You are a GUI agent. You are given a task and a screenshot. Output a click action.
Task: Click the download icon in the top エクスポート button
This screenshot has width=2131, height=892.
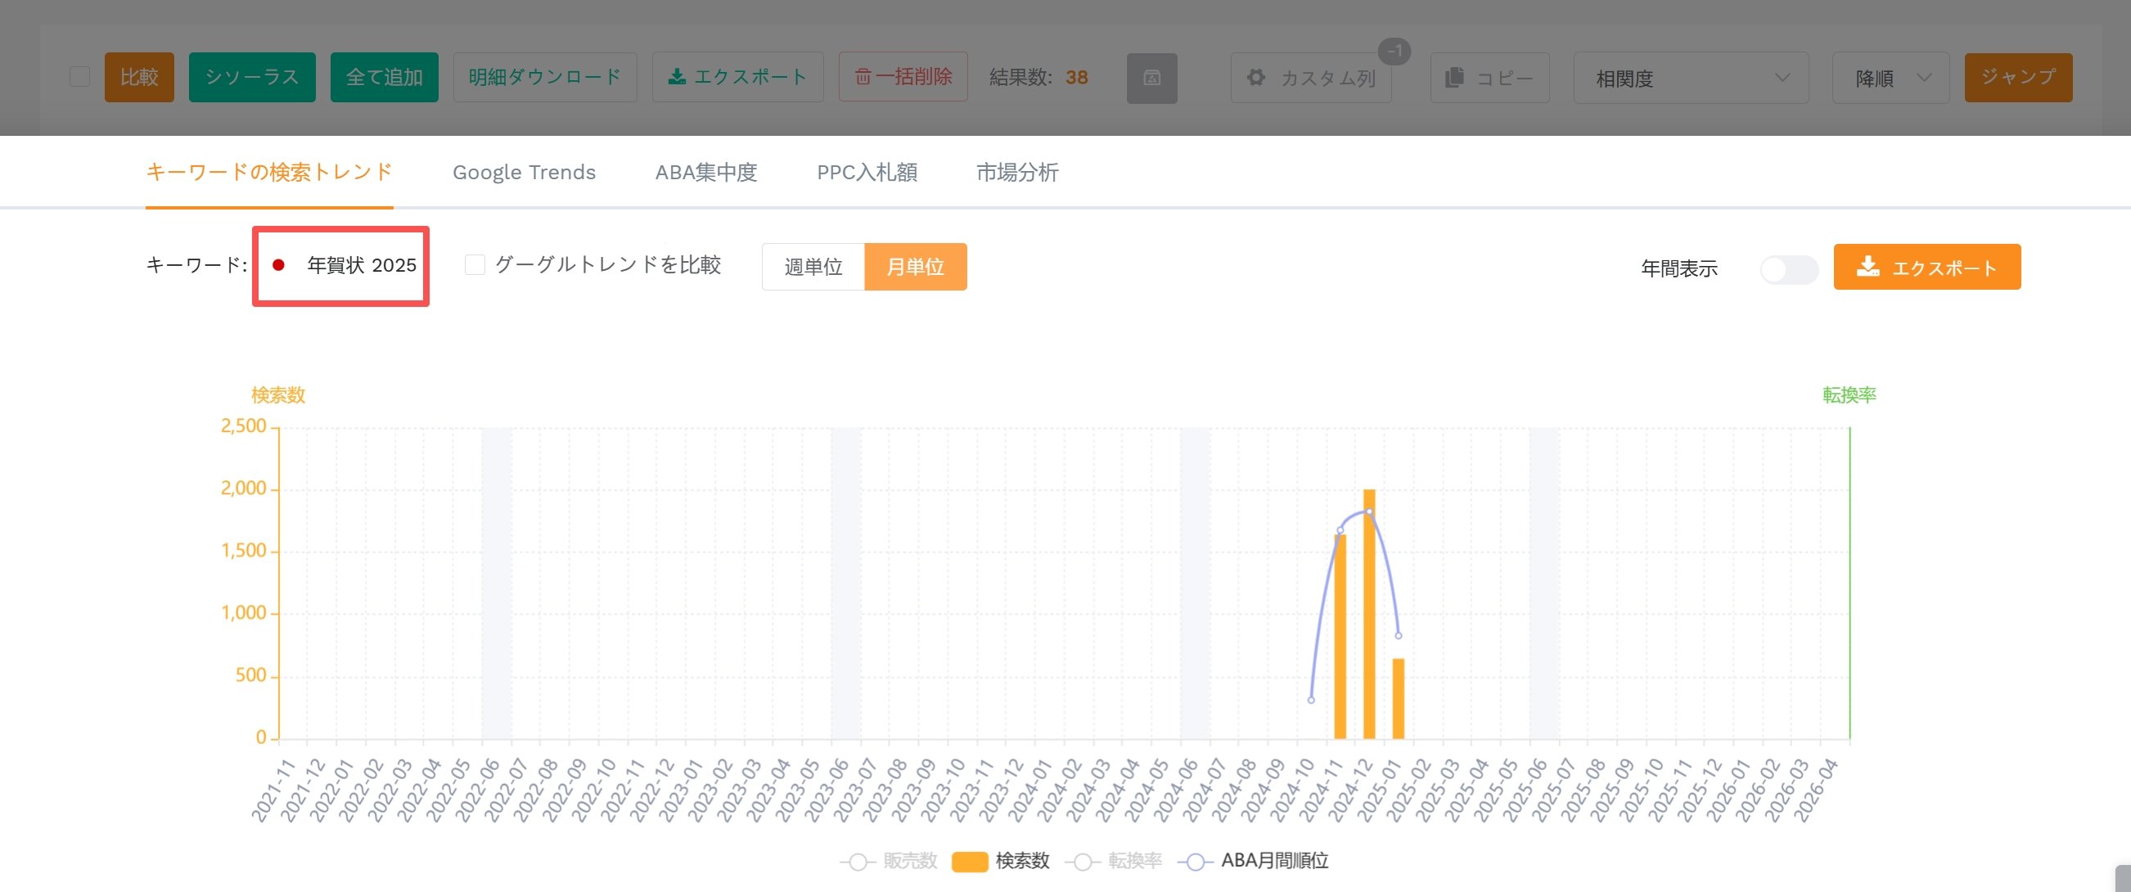click(x=677, y=77)
